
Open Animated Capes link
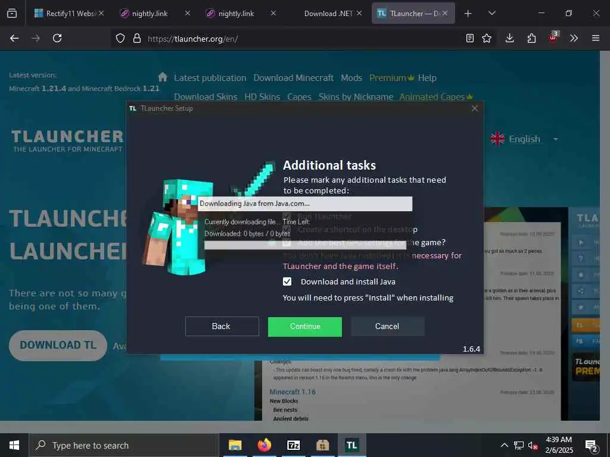click(x=435, y=97)
